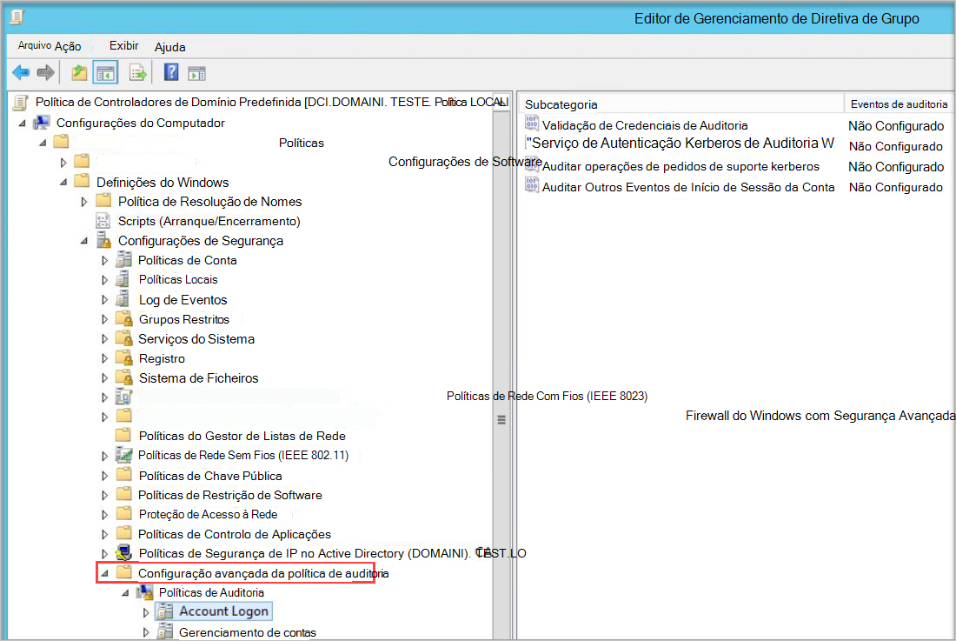Click the Políticas de Conta icon
This screenshot has height=641, width=956.
click(123, 260)
